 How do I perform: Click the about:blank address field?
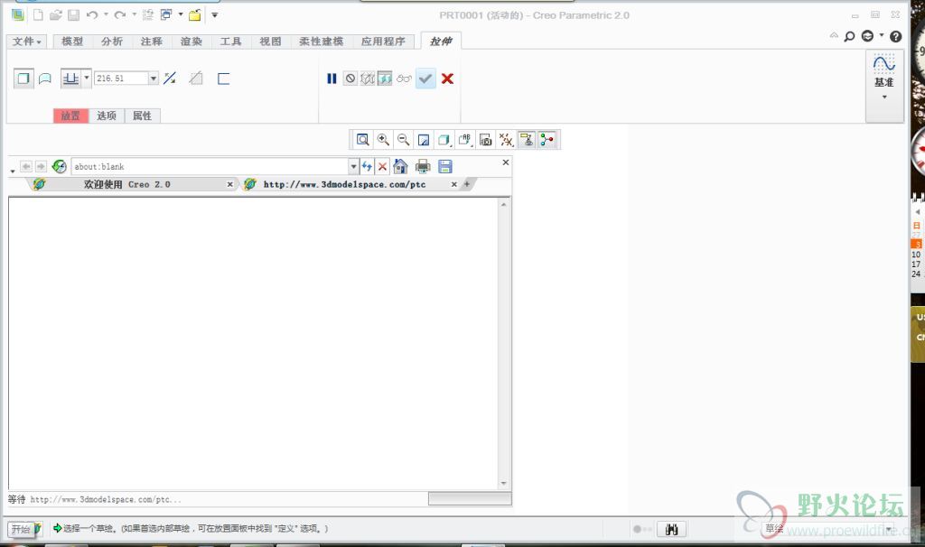click(210, 167)
